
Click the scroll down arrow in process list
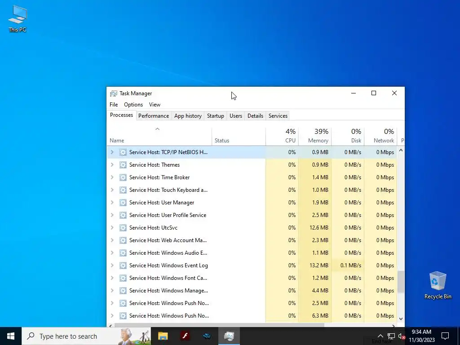coord(401,319)
